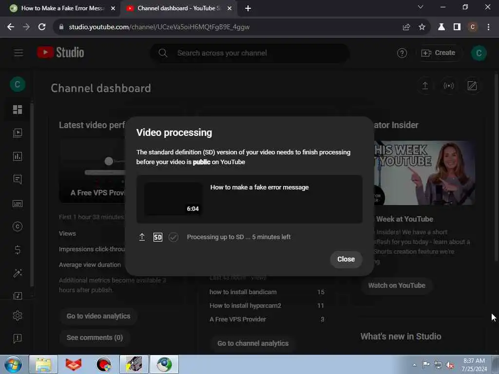Open the Settings gear in sidebar
Image resolution: width=499 pixels, height=374 pixels.
[x=18, y=316]
